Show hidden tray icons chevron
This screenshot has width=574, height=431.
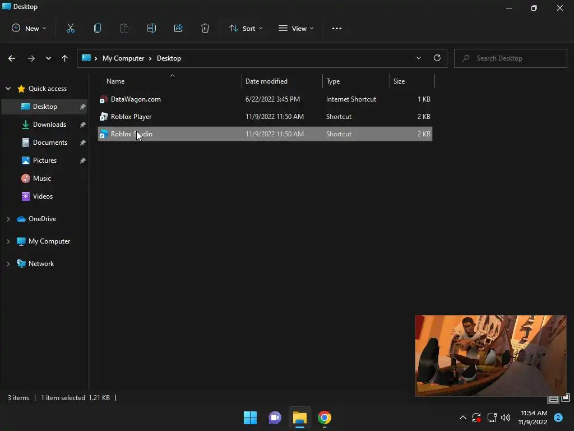click(462, 418)
